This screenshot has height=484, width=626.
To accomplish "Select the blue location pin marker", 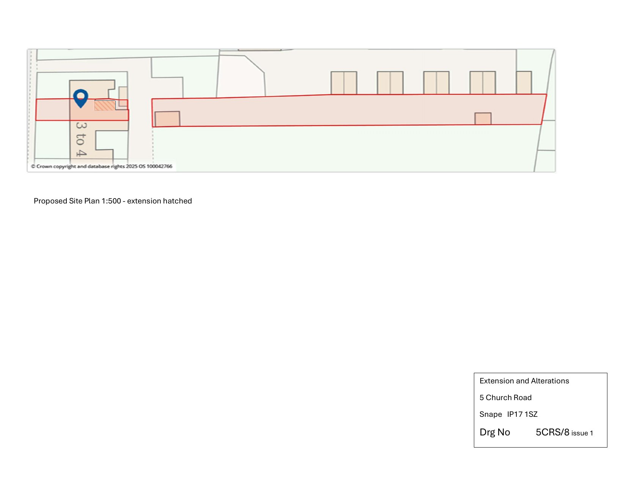I will tap(81, 99).
